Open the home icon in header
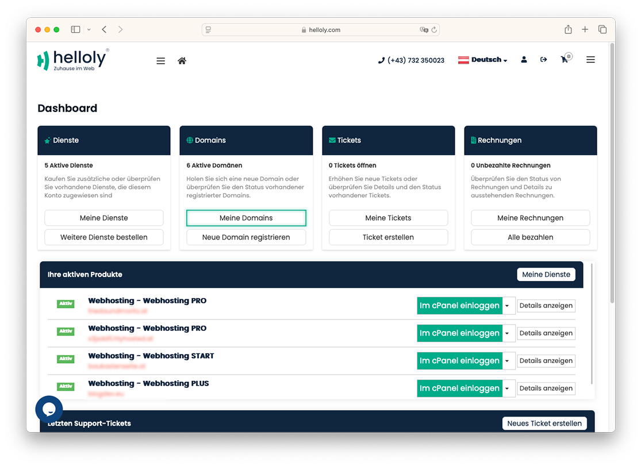Image resolution: width=641 pixels, height=466 pixels. (182, 61)
